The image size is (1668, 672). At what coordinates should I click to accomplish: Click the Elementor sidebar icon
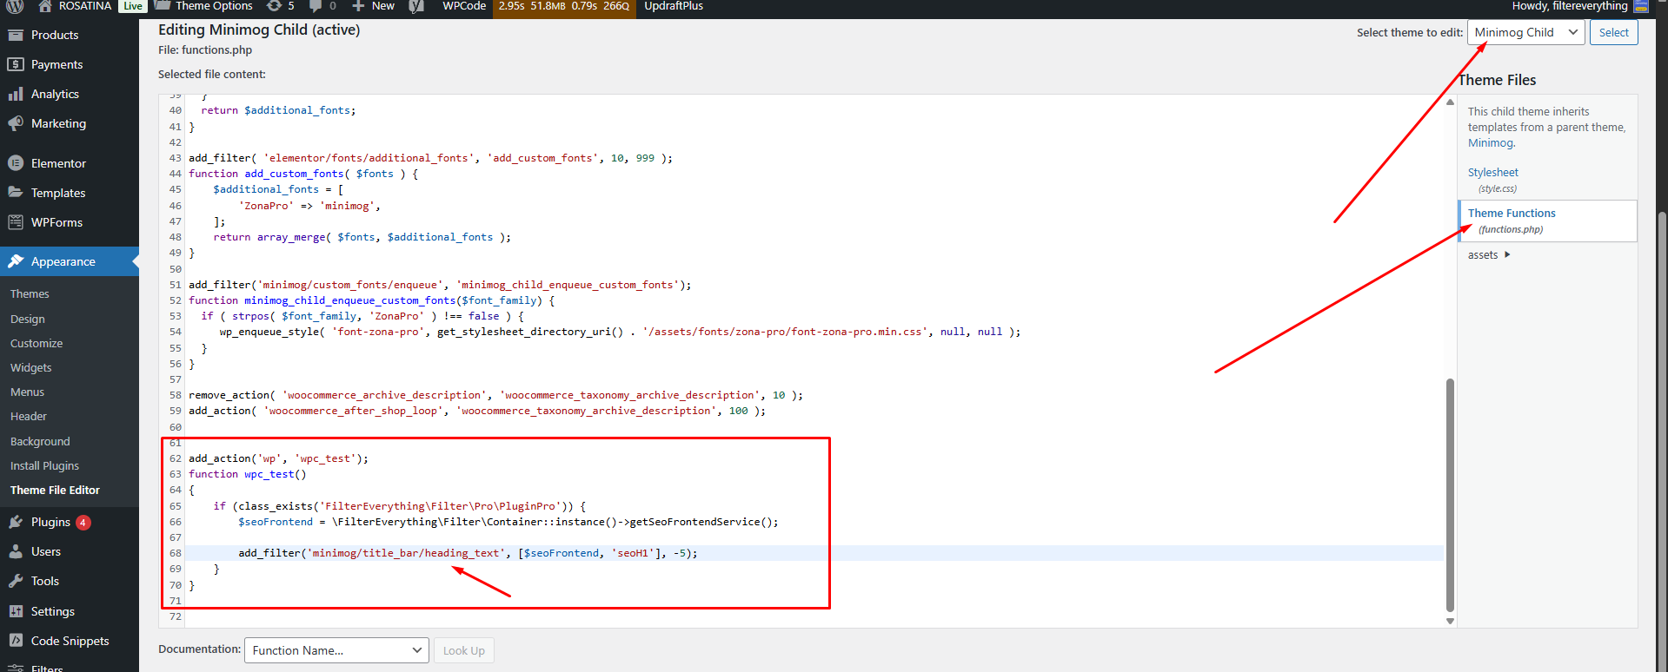[x=16, y=163]
